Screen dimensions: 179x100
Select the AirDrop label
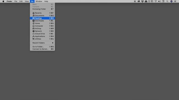click(38, 29)
